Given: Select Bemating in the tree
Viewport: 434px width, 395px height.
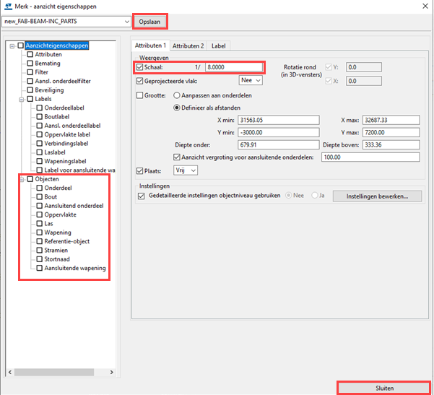Looking at the screenshot, I should point(48,64).
